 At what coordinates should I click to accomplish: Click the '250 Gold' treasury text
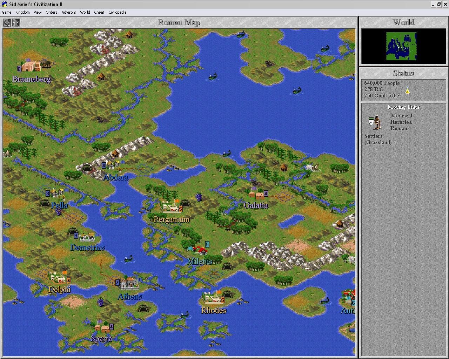pos(375,96)
